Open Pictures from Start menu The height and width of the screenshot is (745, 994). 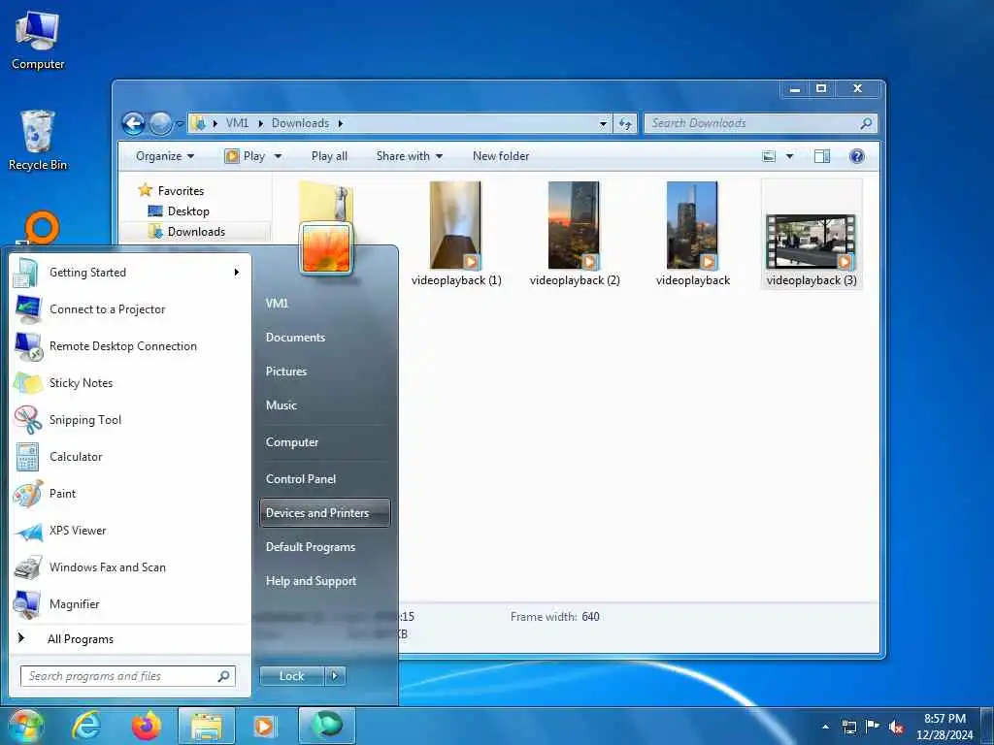(286, 372)
